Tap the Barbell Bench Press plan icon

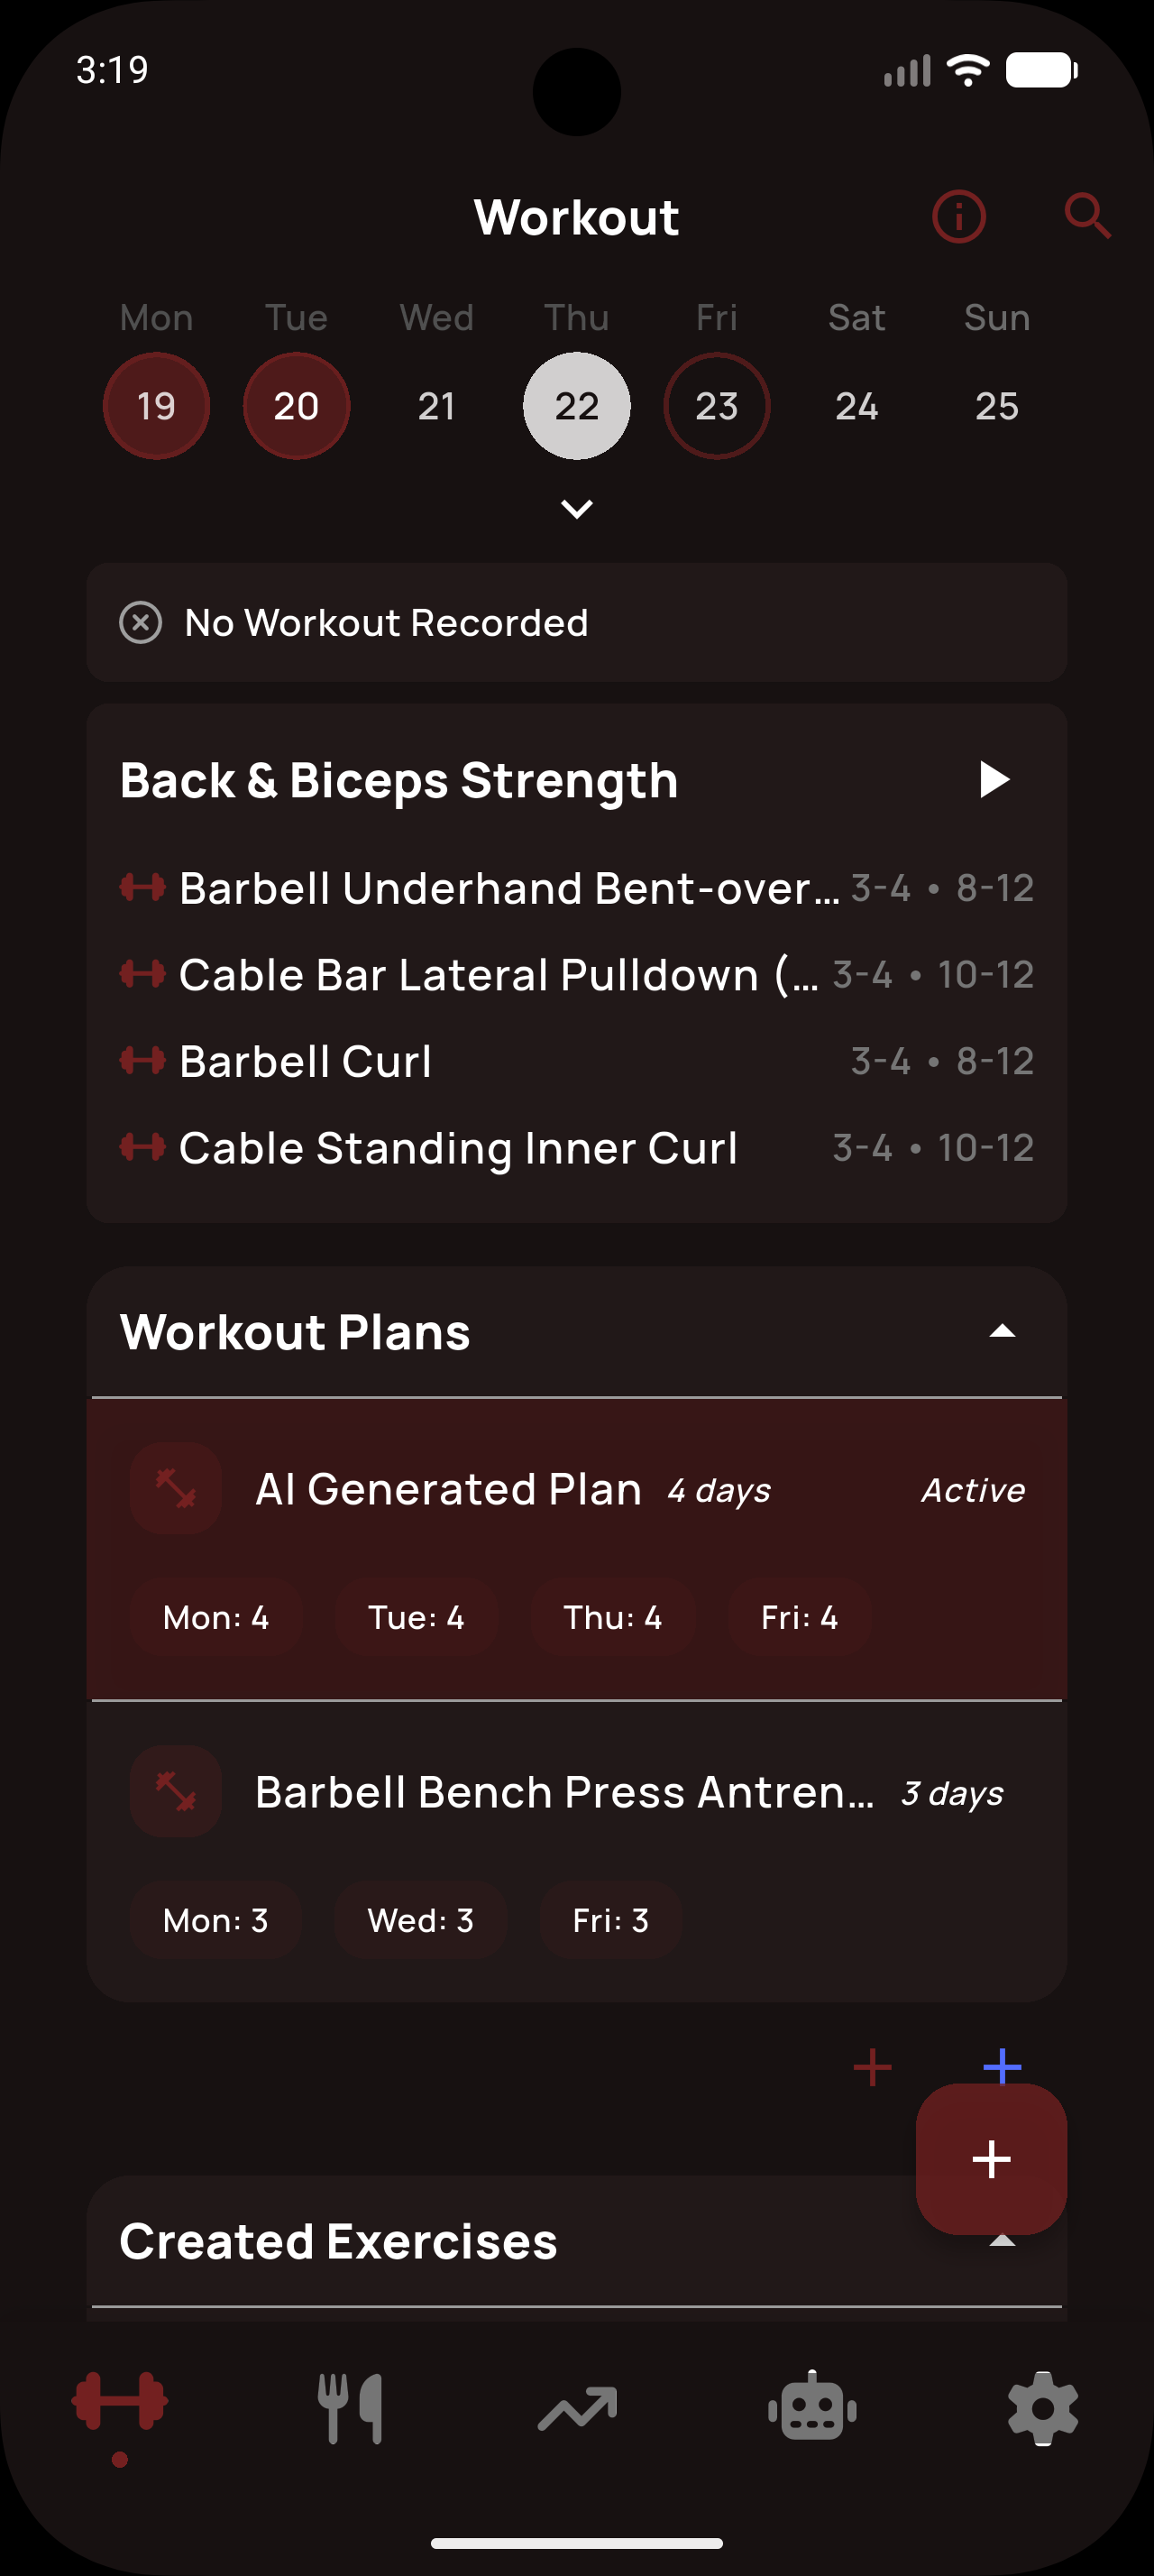(x=175, y=1792)
